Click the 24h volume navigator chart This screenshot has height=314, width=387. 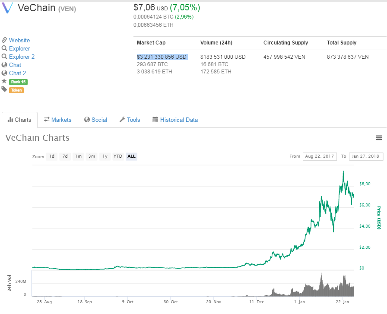click(194, 284)
